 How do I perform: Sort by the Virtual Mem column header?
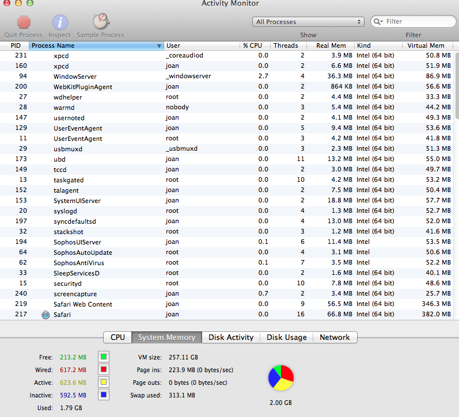coord(427,45)
